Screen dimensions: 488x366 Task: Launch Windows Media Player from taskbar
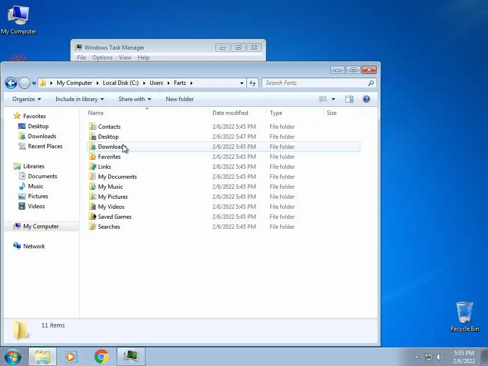click(72, 356)
